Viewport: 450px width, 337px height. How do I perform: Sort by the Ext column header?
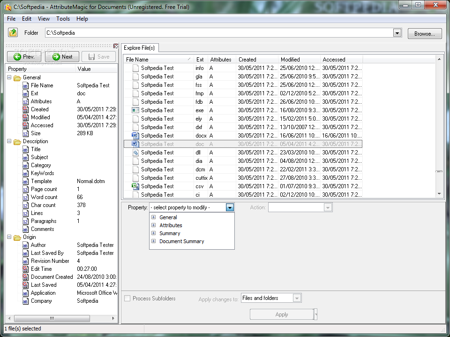click(201, 60)
